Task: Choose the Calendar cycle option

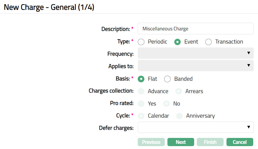Action: click(141, 116)
